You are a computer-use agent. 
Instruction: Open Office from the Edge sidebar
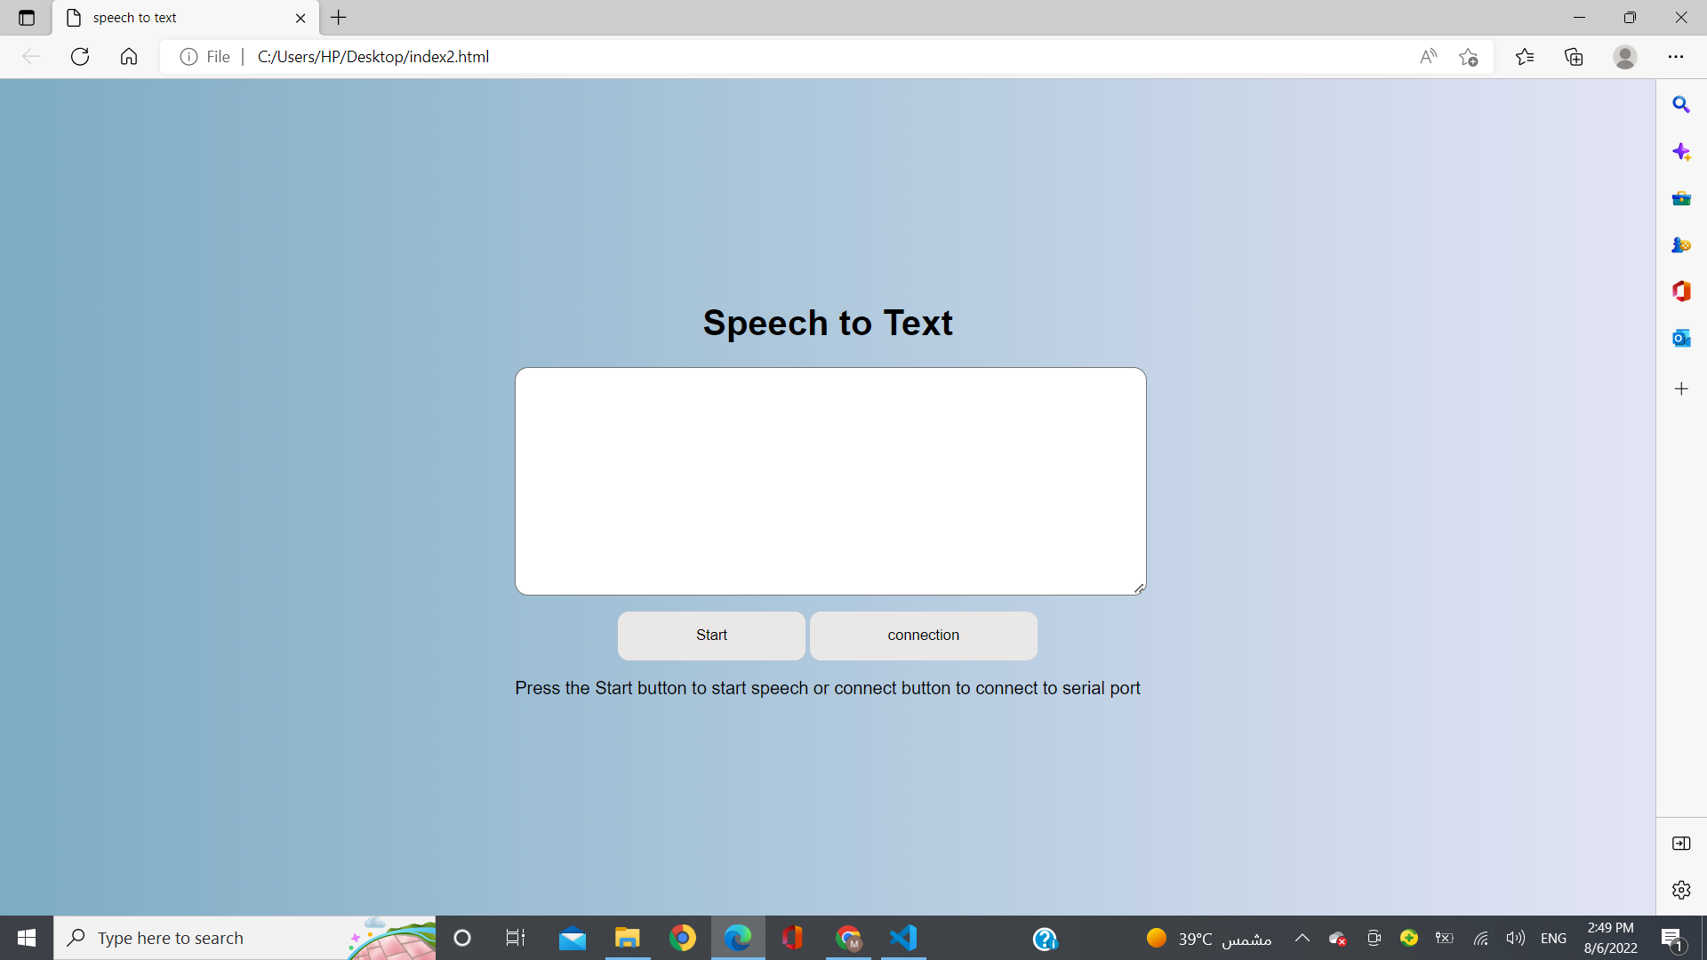pos(1680,292)
